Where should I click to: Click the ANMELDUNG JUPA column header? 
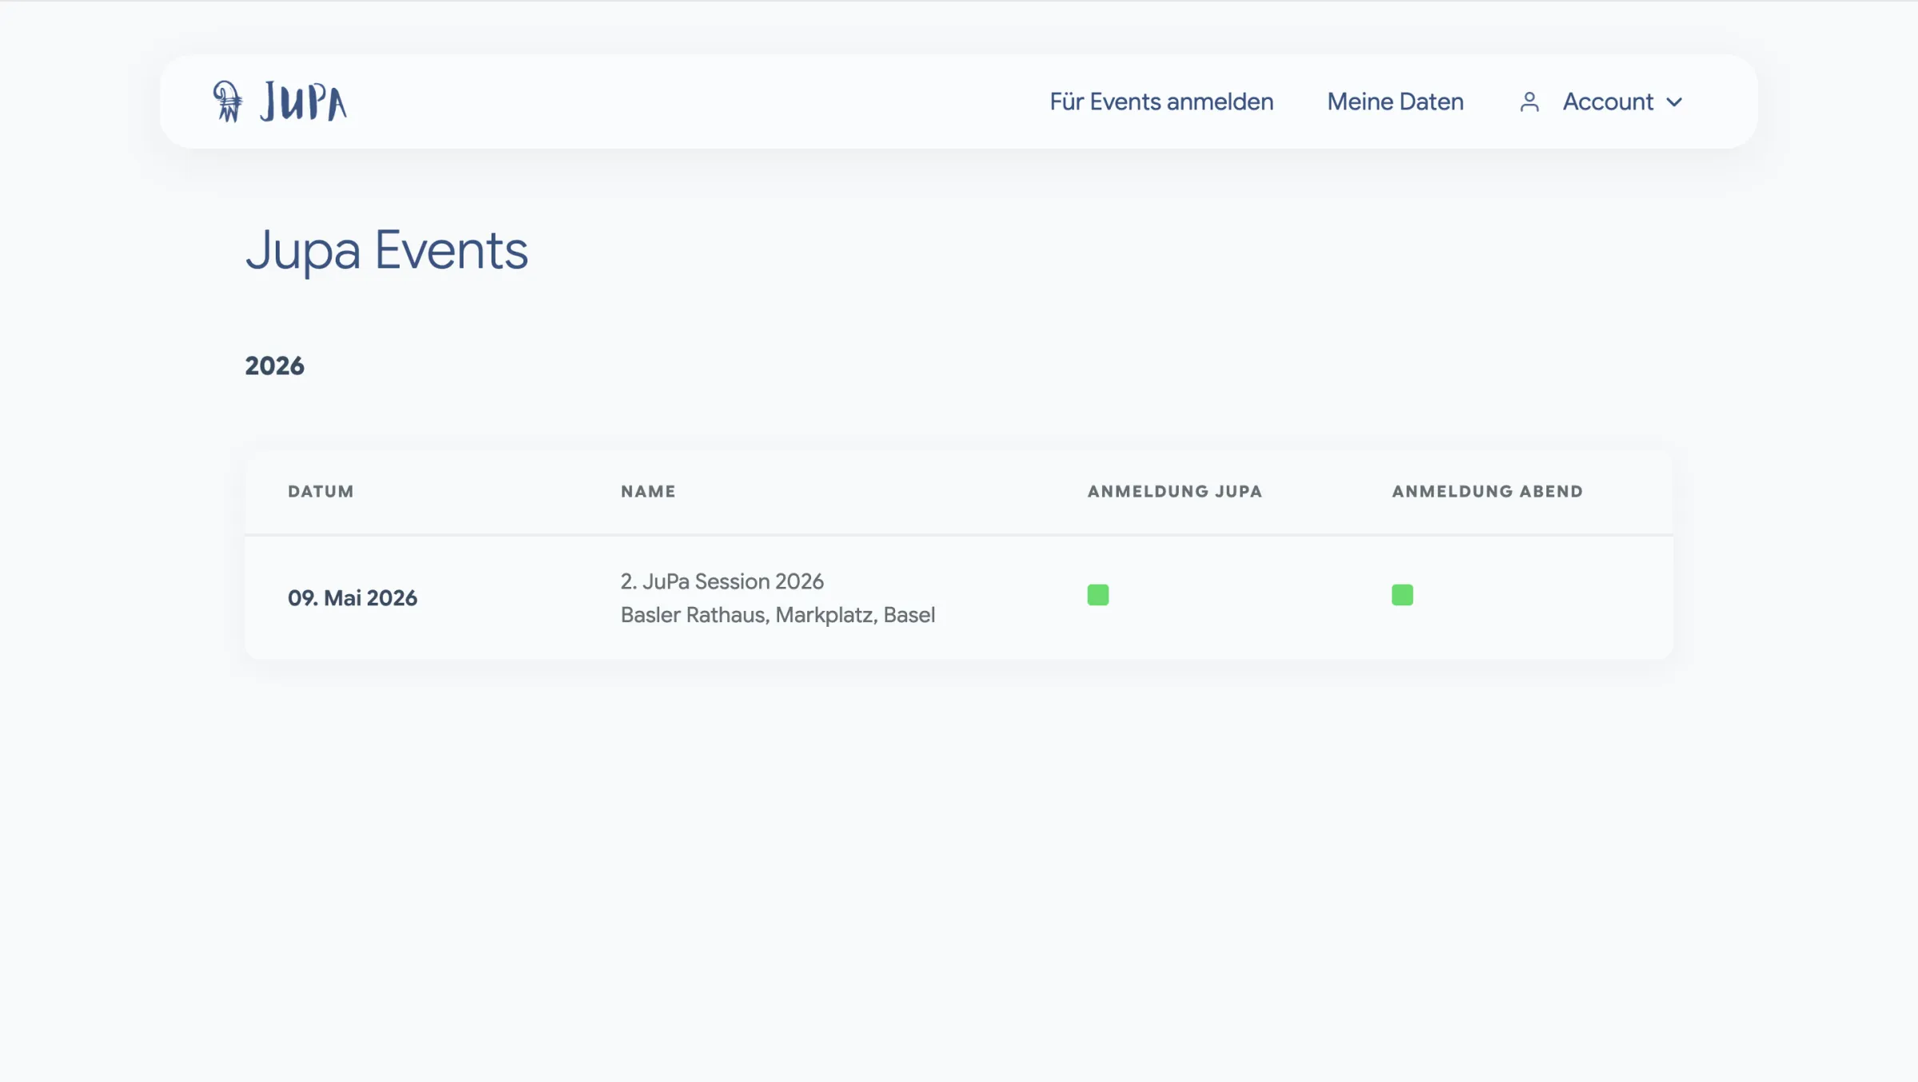click(1174, 492)
